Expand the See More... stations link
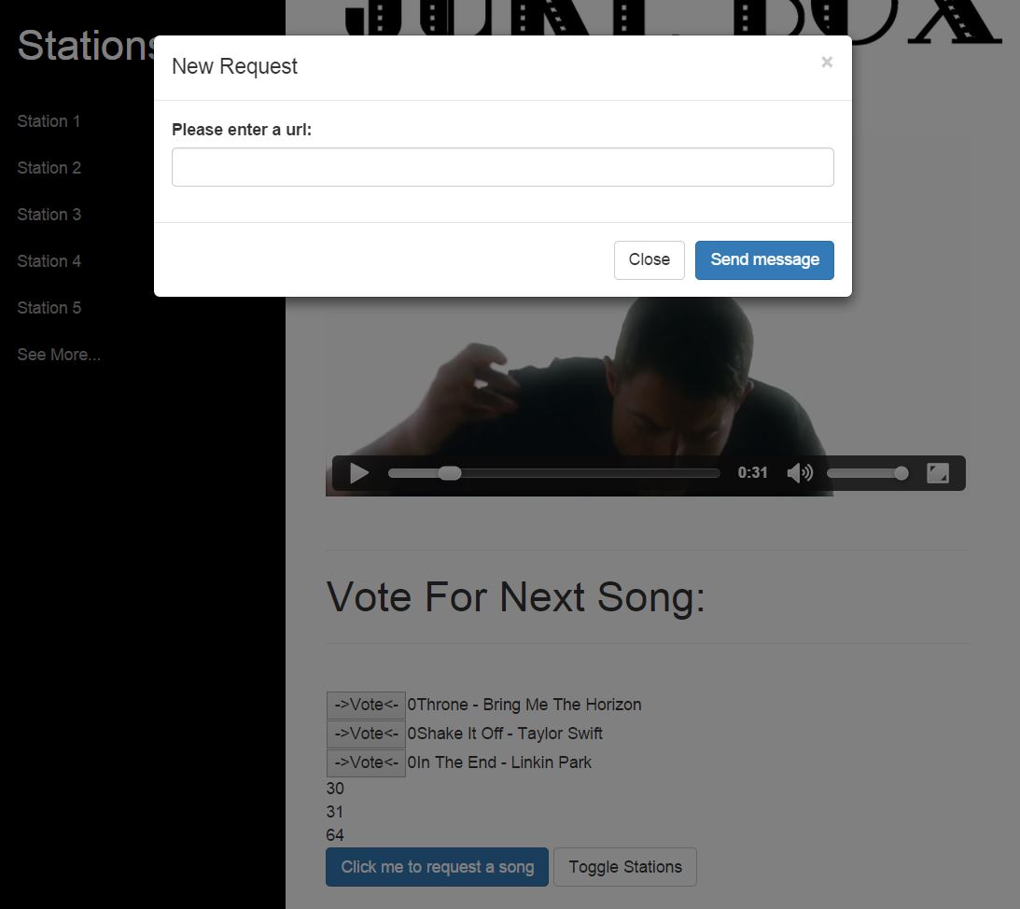Screen dimensions: 1020x909 [59, 355]
